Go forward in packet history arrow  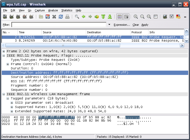pyautogui.click(x=90, y=17)
